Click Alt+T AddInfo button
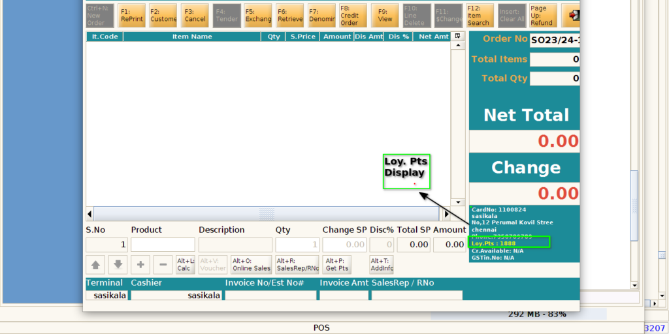 [382, 265]
